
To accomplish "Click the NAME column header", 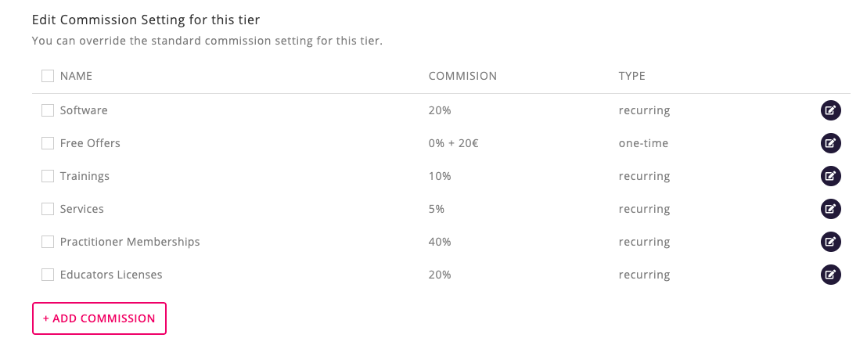I will coord(76,76).
